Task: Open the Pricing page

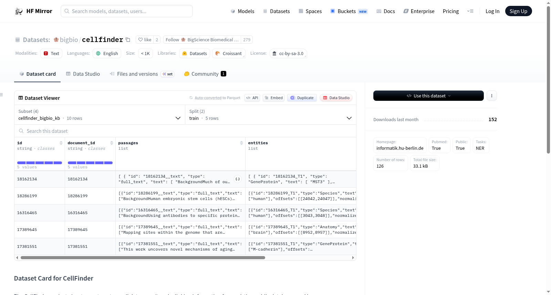Action: coord(451,11)
